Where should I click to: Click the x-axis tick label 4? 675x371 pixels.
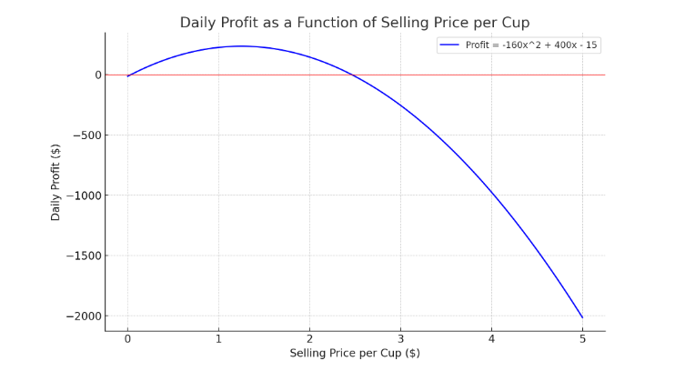click(491, 338)
